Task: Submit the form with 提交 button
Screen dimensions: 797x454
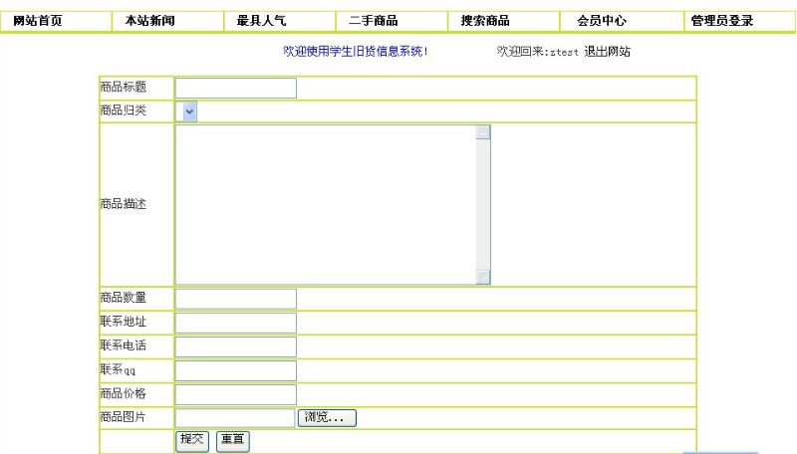Action: pyautogui.click(x=192, y=441)
